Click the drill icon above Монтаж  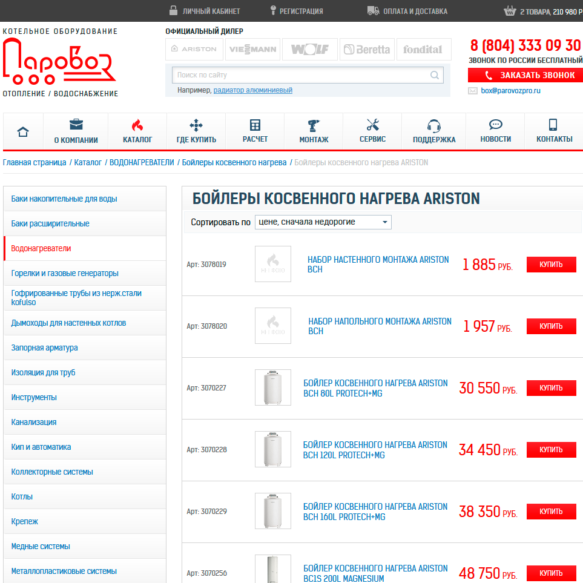tap(314, 126)
